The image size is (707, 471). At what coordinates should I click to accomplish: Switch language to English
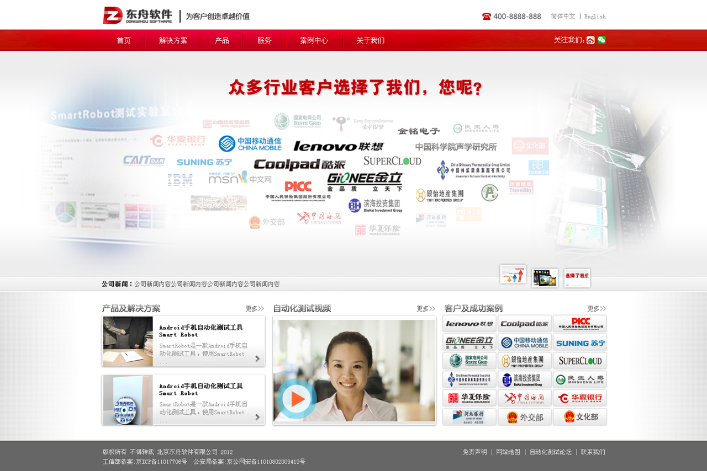[595, 17]
